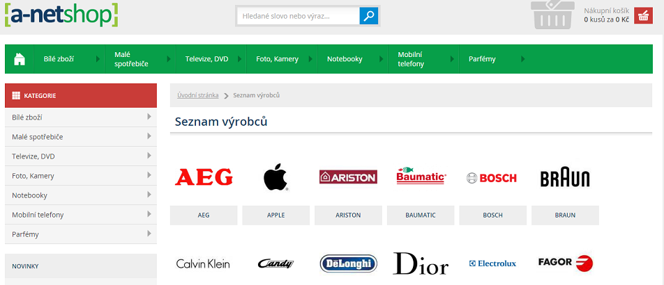Viewport: 664px width, 285px height.
Task: Click the Úvodní stránka breadcrumb link
Action: [x=198, y=95]
